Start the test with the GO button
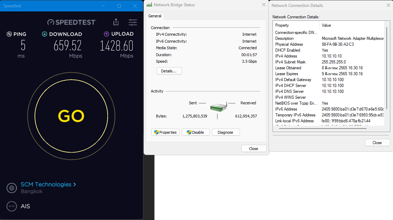 [71, 116]
